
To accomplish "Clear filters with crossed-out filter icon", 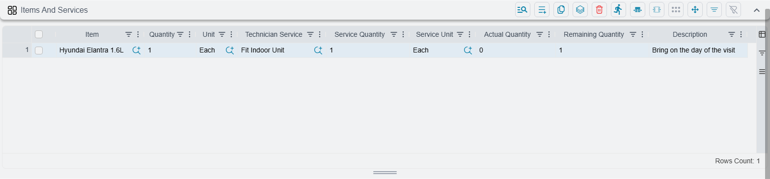I will click(733, 9).
